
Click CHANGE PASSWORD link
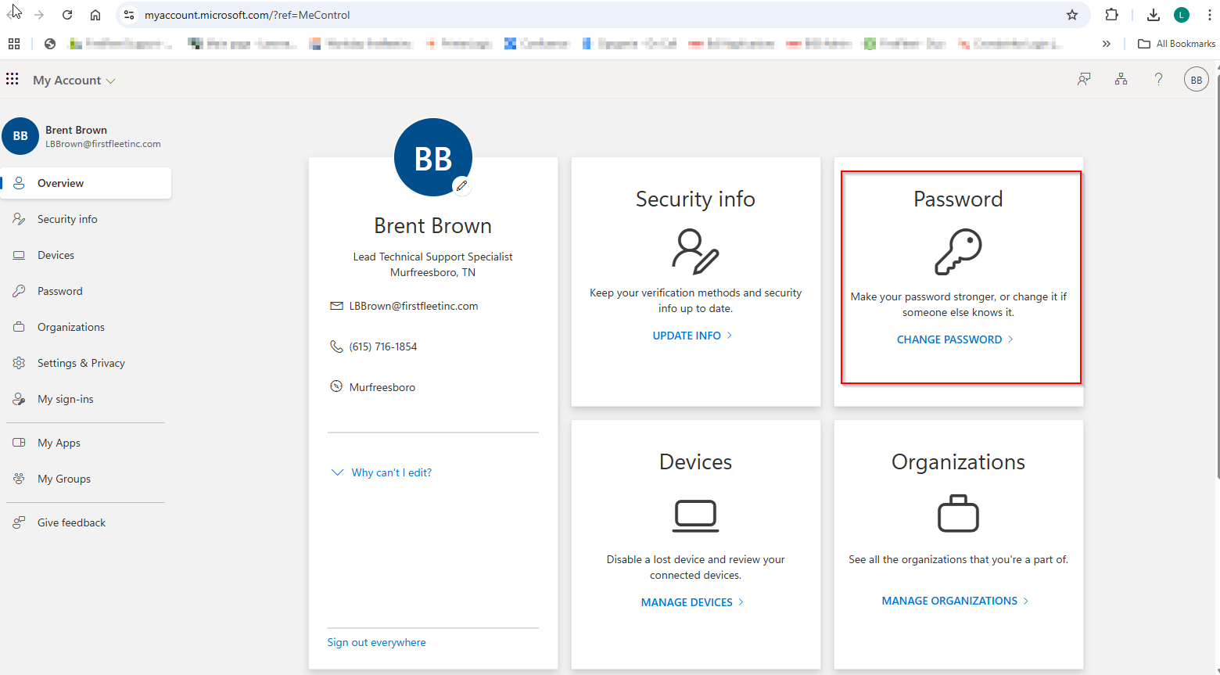coord(955,339)
